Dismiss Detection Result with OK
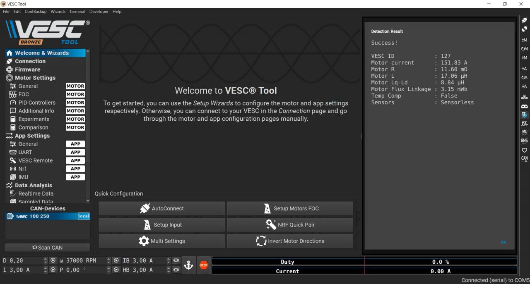Viewport: 530px width, 284px height. pos(503,242)
